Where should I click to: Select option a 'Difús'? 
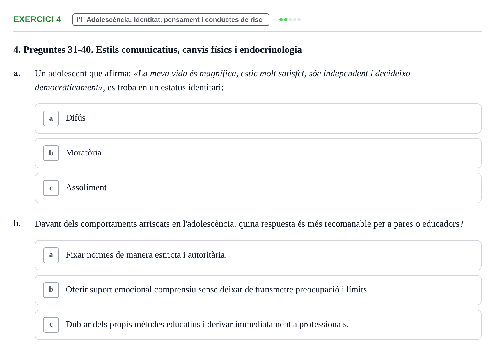[x=258, y=118]
